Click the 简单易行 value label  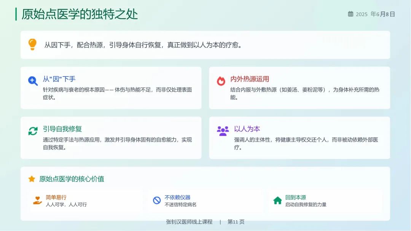[56, 198]
